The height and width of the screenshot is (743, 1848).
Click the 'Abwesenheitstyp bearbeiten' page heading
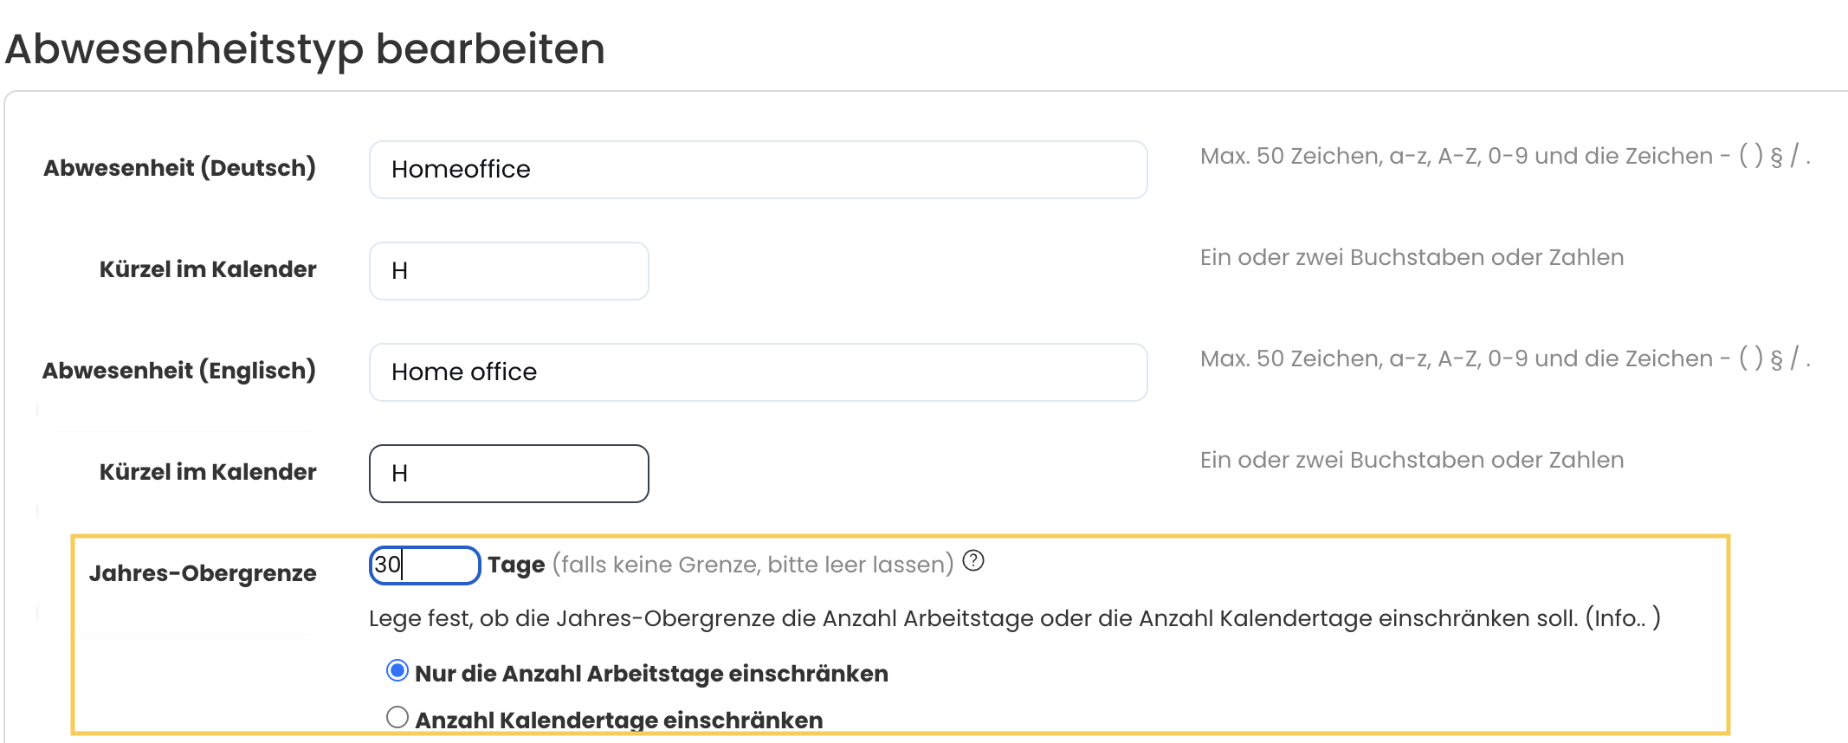[305, 48]
